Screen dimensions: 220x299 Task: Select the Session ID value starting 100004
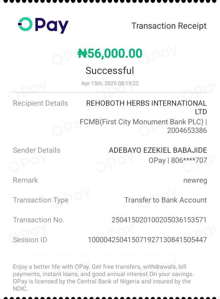pyautogui.click(x=147, y=240)
